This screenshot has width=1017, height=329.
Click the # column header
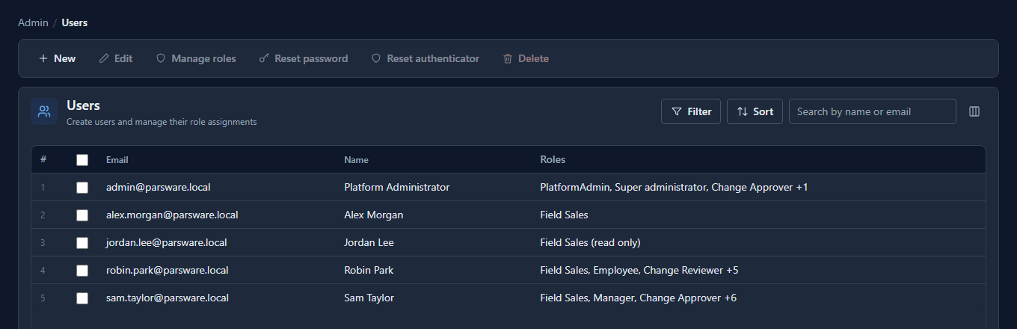(x=43, y=160)
